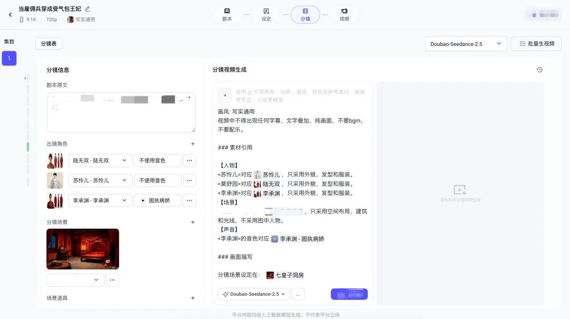Click the blue generate button
The width and height of the screenshot is (570, 319).
[349, 294]
